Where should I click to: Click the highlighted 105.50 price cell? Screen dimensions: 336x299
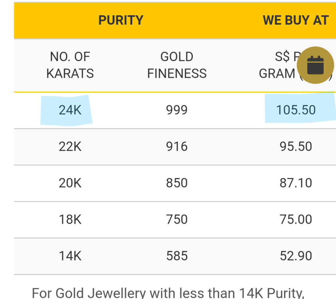click(296, 110)
